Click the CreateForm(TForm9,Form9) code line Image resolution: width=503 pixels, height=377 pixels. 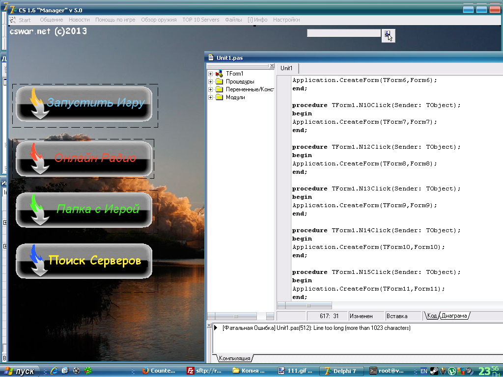(365, 205)
